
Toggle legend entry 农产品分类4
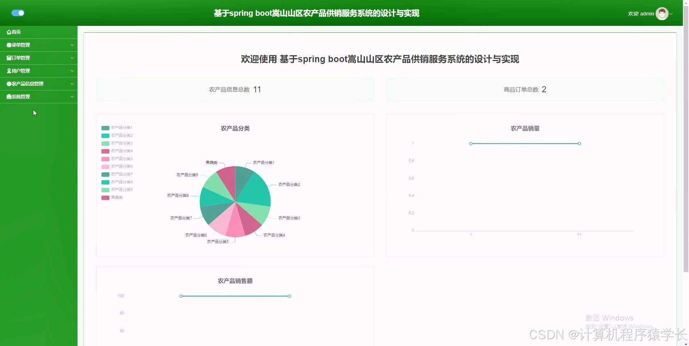coord(117,151)
